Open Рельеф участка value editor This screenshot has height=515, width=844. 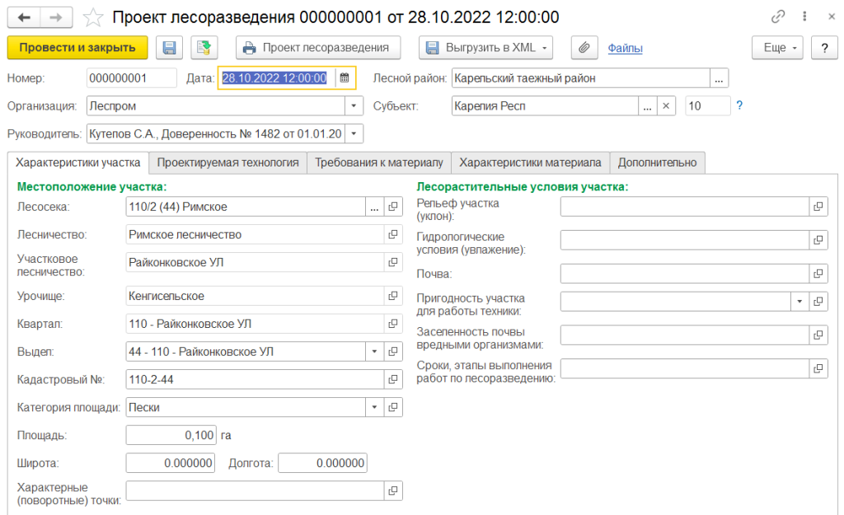[x=818, y=207]
